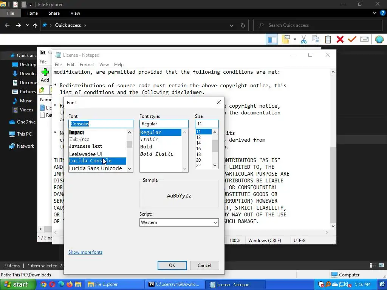
Task: Click the Show more fonts link
Action: (85, 252)
